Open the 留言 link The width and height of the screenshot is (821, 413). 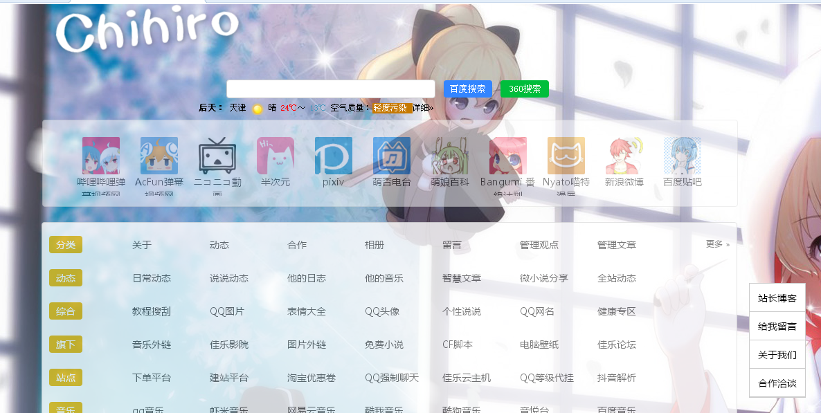point(452,244)
